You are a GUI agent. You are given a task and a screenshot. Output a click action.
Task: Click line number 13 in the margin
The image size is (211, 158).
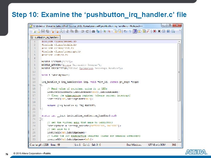34,82
